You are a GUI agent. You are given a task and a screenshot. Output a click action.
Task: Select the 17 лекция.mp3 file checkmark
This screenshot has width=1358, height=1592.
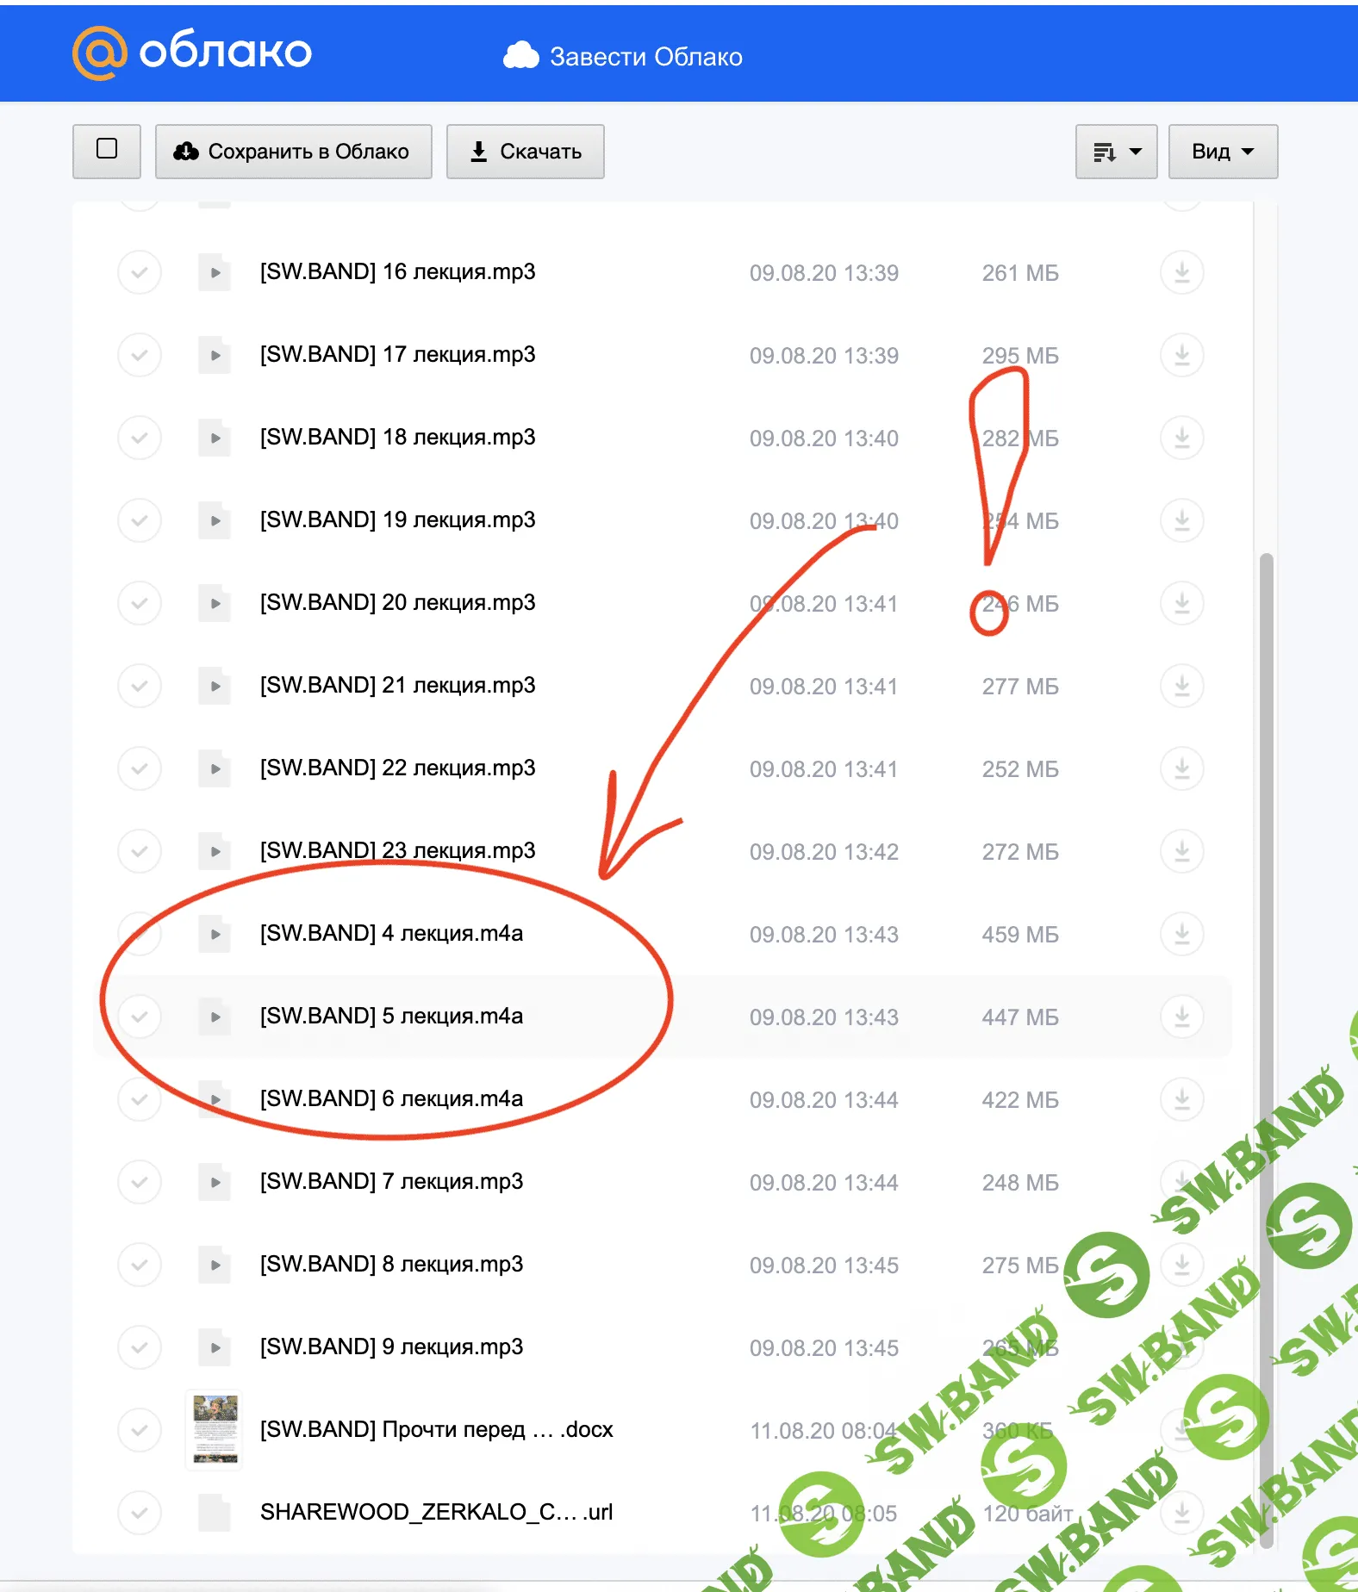tap(140, 356)
